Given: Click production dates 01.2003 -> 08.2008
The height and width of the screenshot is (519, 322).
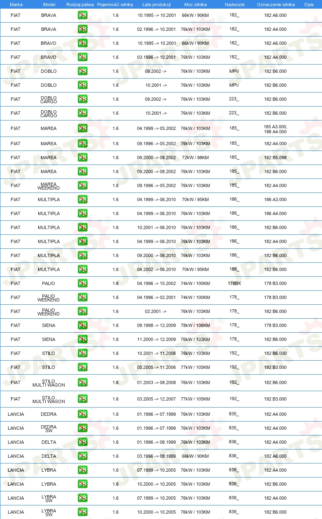Looking at the screenshot, I should pos(156,382).
